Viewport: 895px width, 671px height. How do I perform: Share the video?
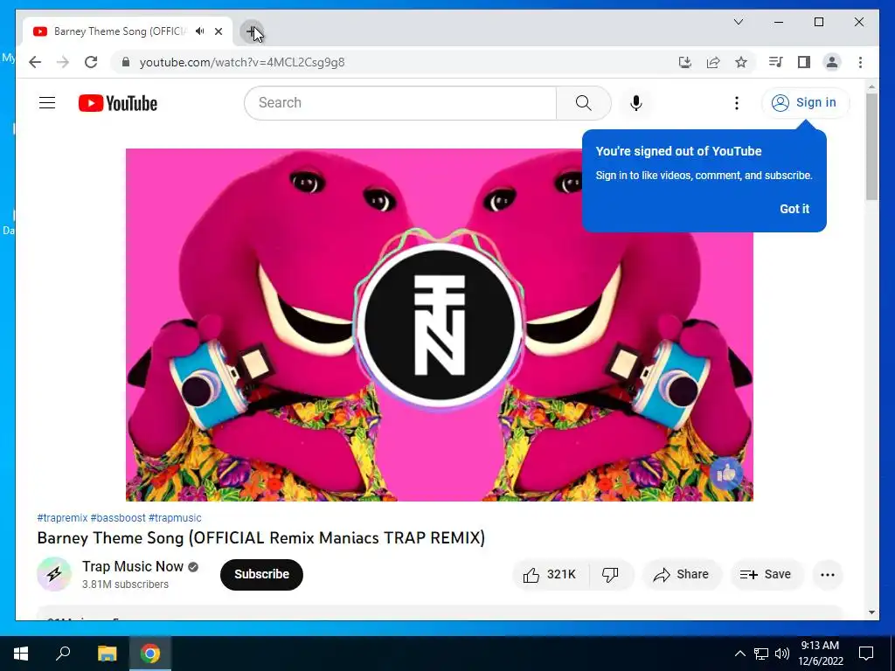pyautogui.click(x=682, y=575)
